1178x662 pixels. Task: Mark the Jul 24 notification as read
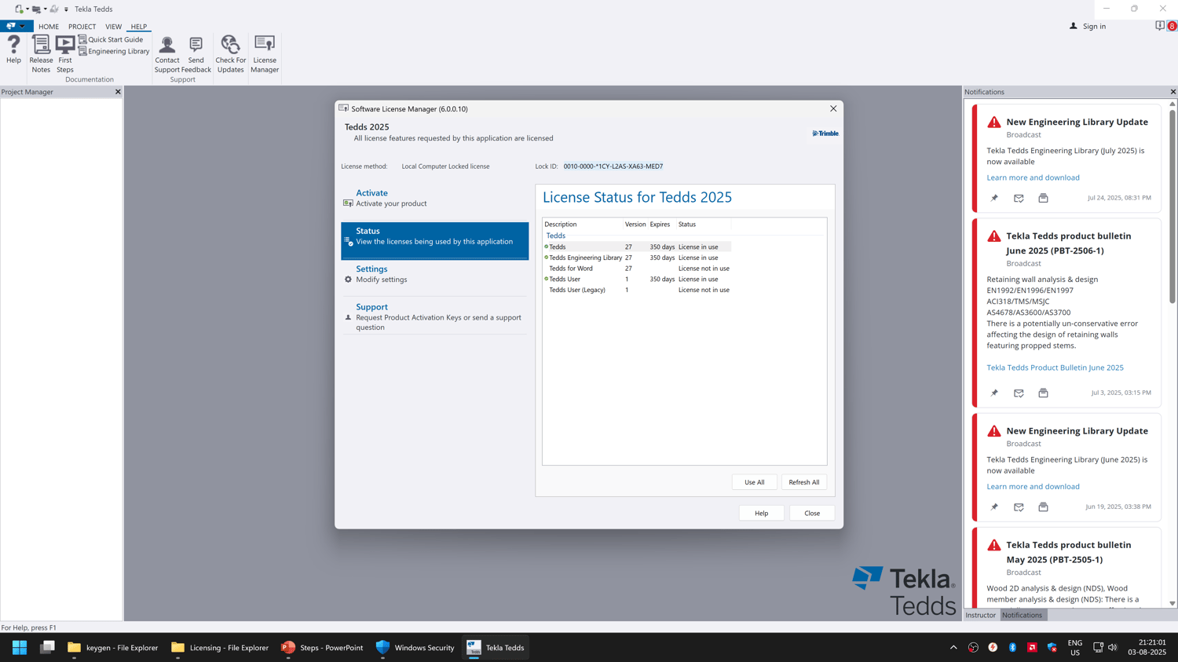click(1019, 198)
